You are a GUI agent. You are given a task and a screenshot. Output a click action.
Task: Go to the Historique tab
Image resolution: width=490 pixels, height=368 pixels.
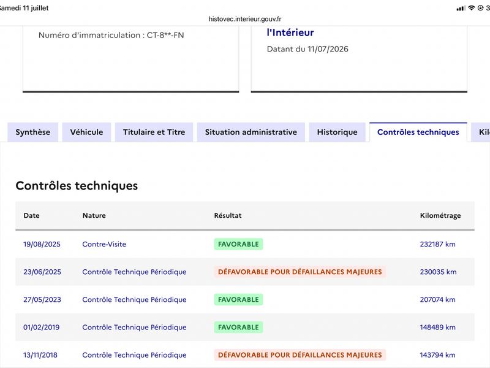(337, 132)
